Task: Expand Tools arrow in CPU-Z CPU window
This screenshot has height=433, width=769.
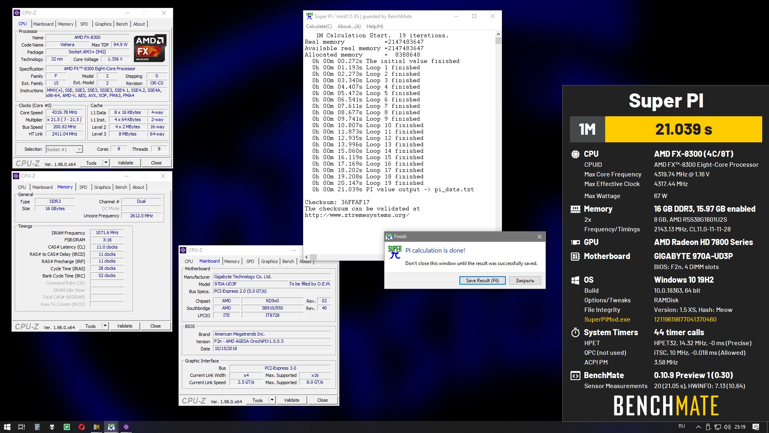Action: (x=106, y=163)
